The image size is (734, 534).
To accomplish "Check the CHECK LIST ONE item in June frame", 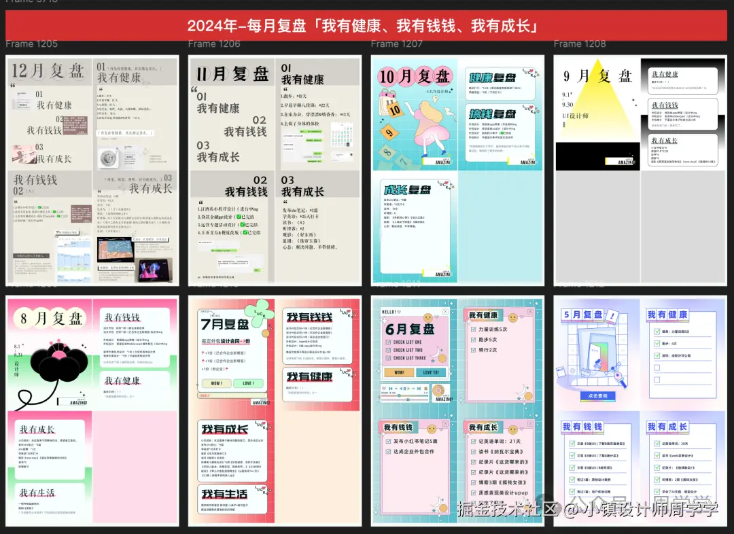I will pos(388,341).
